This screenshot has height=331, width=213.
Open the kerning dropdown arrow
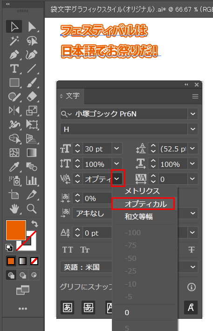coord(117,179)
